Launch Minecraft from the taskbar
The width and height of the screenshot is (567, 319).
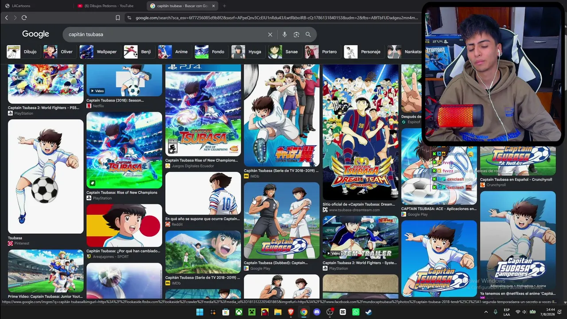252,312
